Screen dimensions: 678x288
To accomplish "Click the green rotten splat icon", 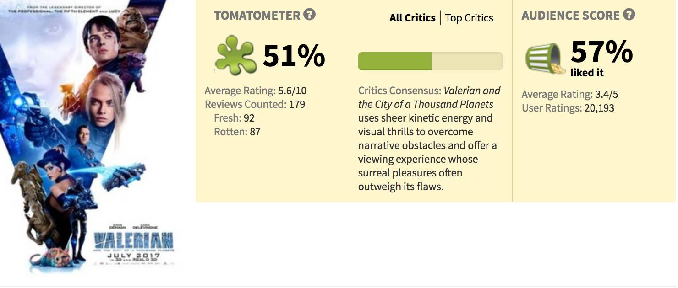I will (x=235, y=56).
